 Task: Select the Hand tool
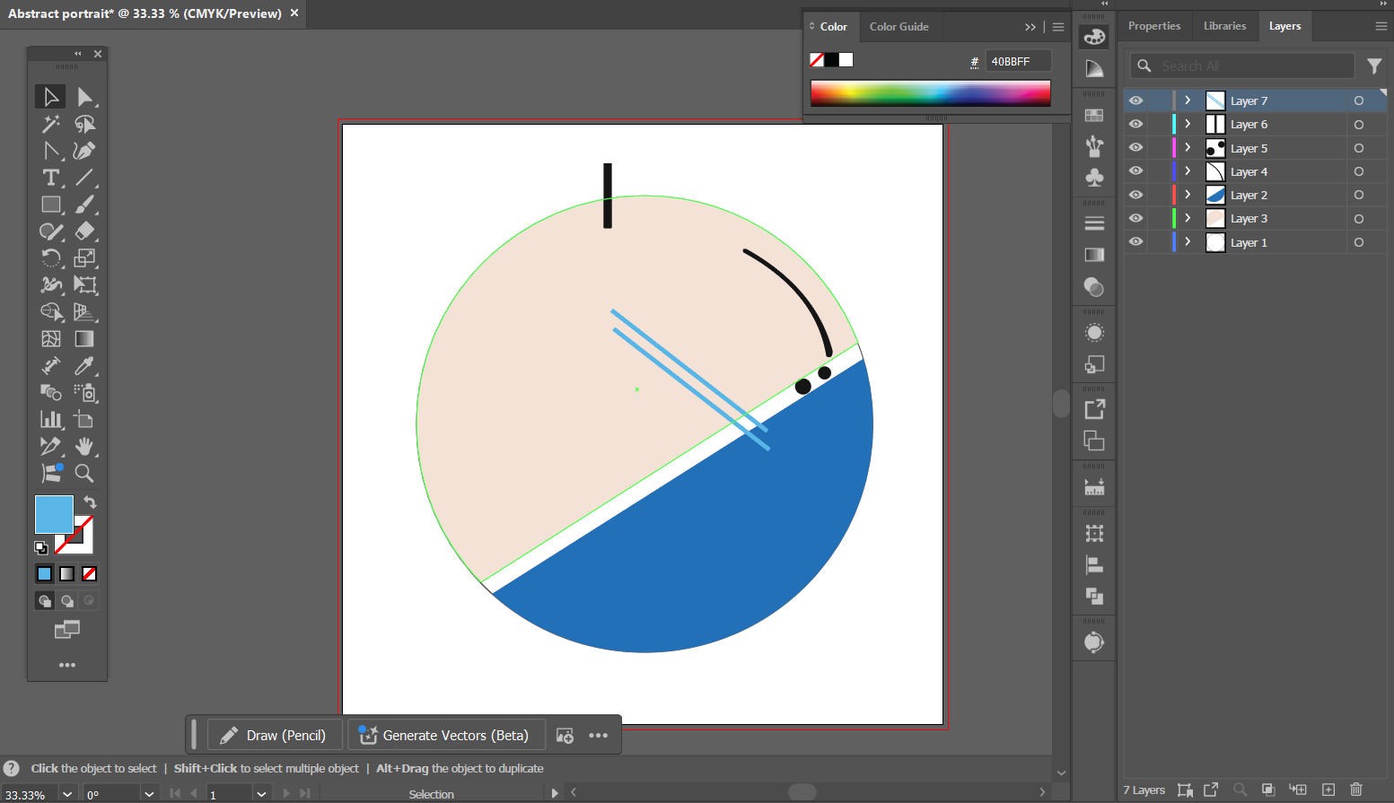point(84,446)
